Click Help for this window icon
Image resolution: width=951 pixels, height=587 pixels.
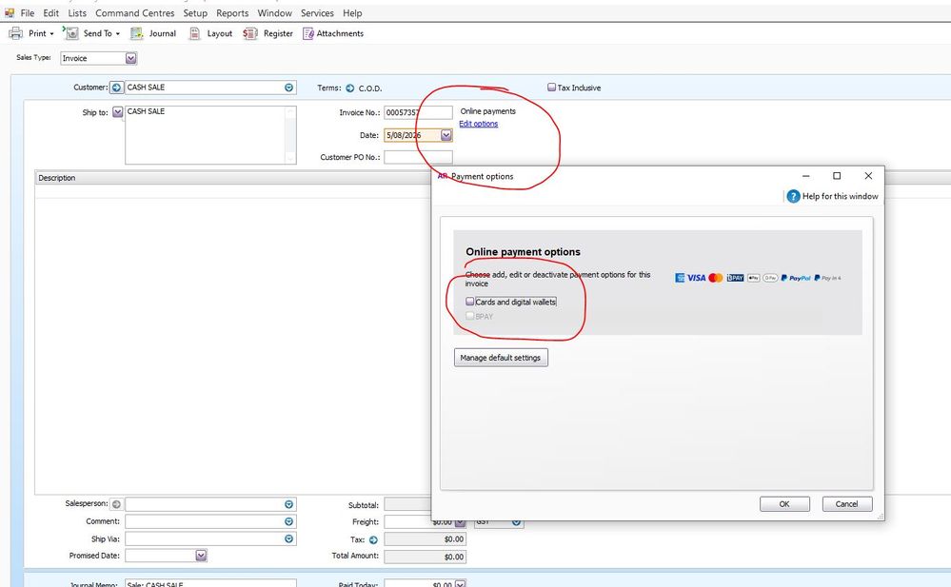tap(793, 197)
